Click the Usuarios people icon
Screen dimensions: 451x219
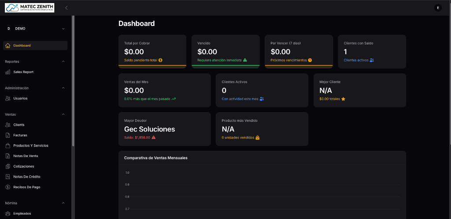pos(7,99)
